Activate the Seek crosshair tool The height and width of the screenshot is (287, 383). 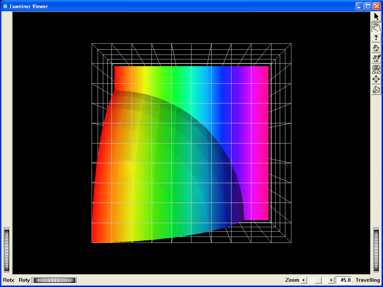click(x=376, y=79)
